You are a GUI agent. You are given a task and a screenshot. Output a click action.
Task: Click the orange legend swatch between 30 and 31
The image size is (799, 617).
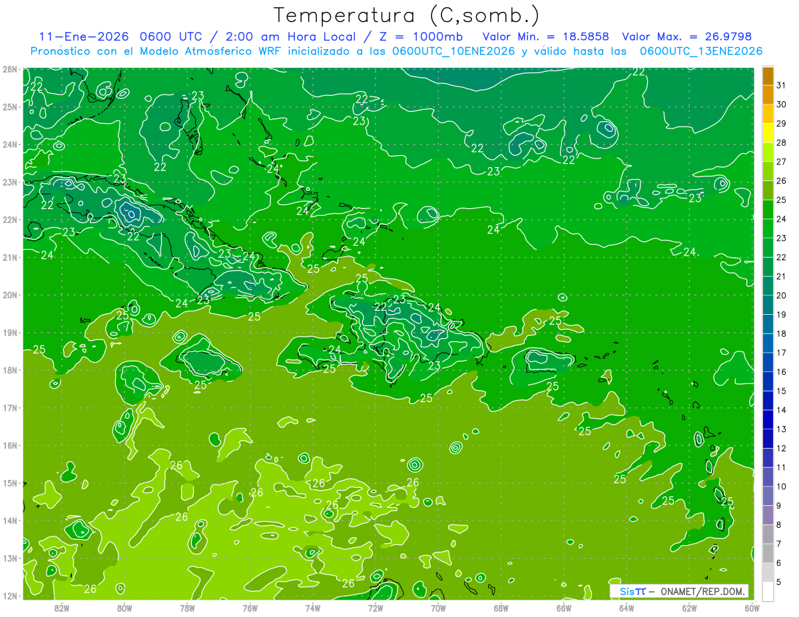point(768,95)
